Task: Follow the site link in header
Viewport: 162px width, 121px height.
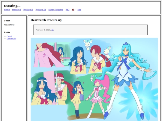Action: [79, 10]
